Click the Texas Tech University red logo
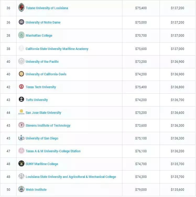This screenshot has height=197, width=196. [x=21, y=87]
